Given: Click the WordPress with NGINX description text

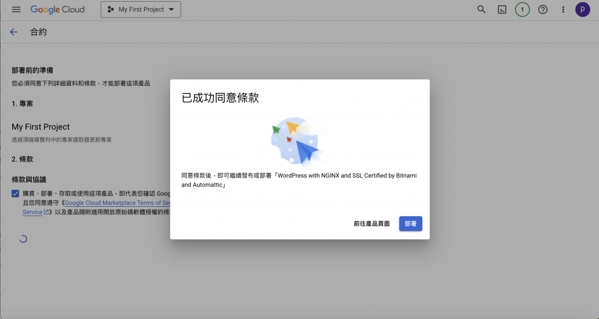Looking at the screenshot, I should coord(299,180).
